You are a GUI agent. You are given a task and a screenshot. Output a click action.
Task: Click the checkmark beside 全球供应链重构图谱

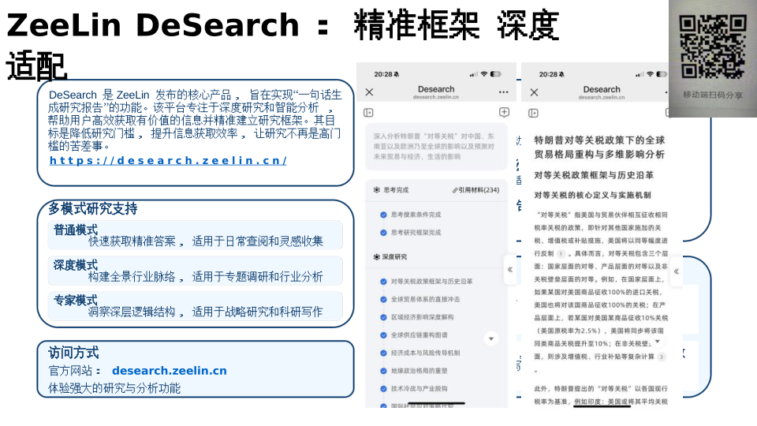[383, 334]
